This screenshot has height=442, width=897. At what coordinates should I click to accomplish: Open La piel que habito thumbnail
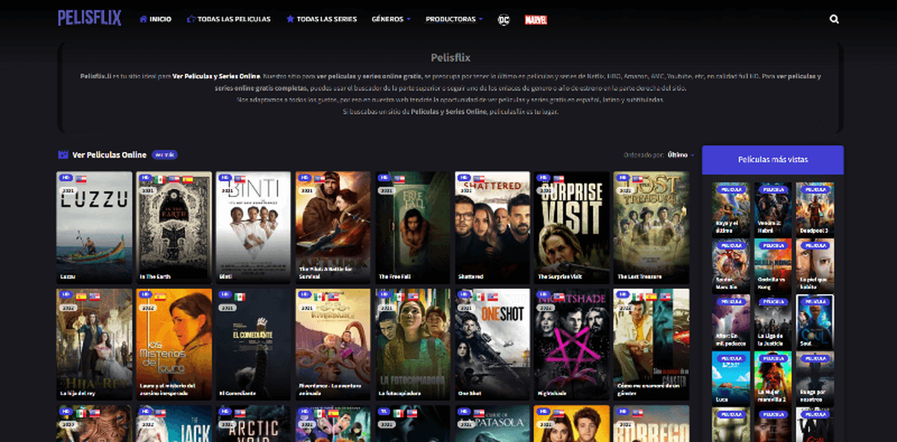815,266
